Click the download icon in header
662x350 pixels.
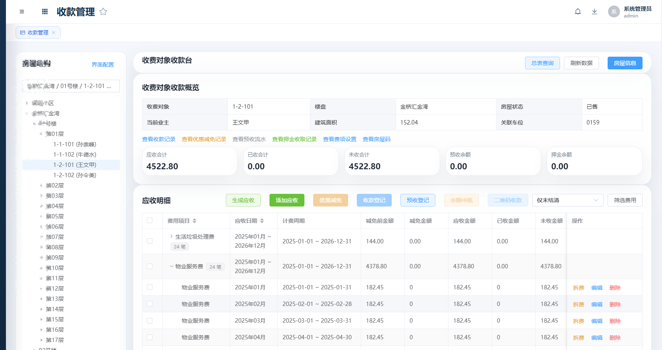point(595,11)
